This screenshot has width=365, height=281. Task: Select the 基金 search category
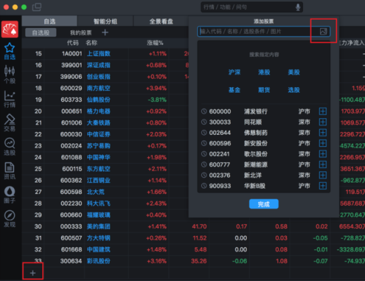pos(234,90)
